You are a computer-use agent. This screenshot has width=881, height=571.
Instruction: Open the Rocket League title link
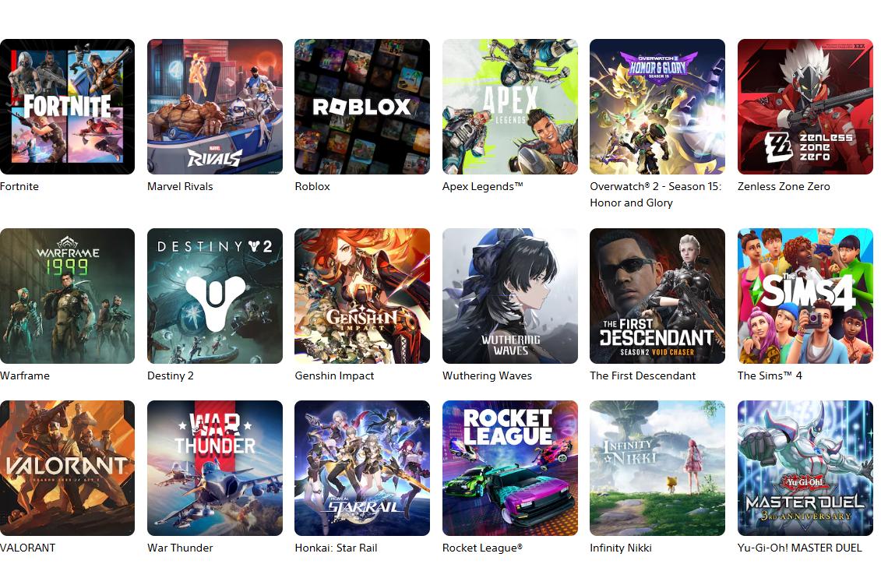click(x=482, y=548)
